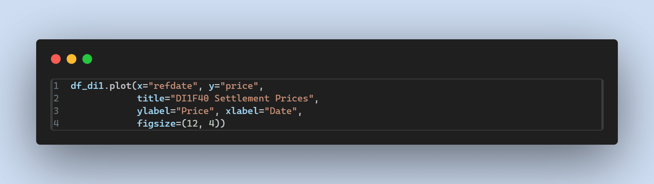Click line number 2 in the gutter

pyautogui.click(x=56, y=98)
